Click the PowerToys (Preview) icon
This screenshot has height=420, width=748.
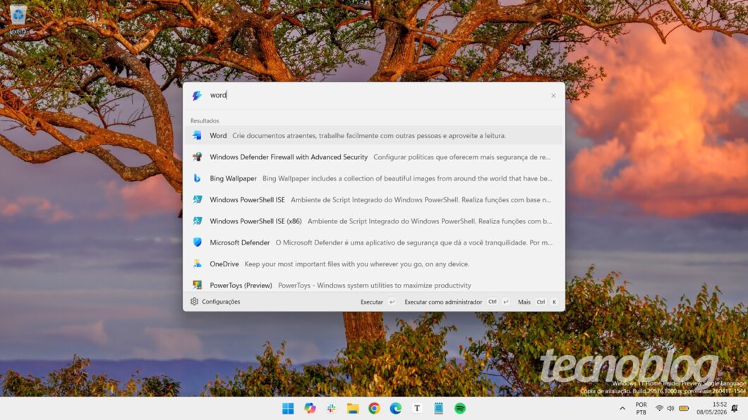(x=197, y=285)
